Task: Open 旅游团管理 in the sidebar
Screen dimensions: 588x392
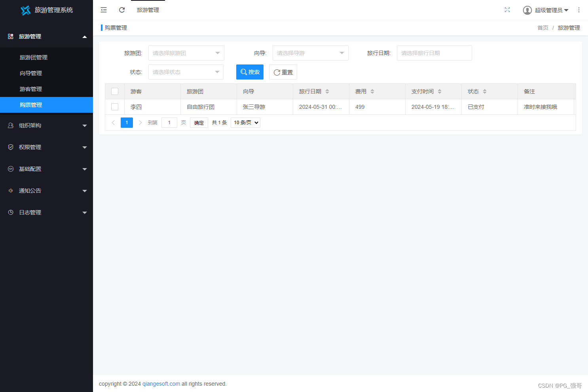Action: pos(46,57)
